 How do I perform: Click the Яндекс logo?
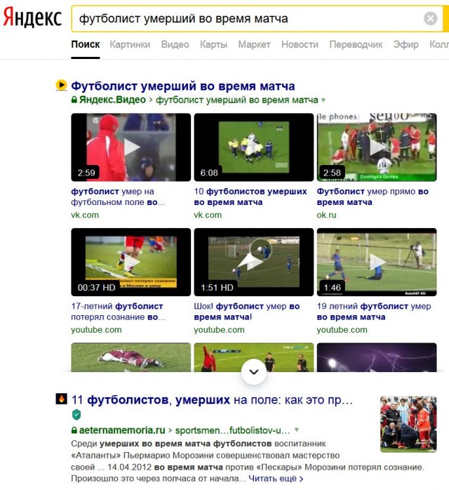(x=32, y=18)
